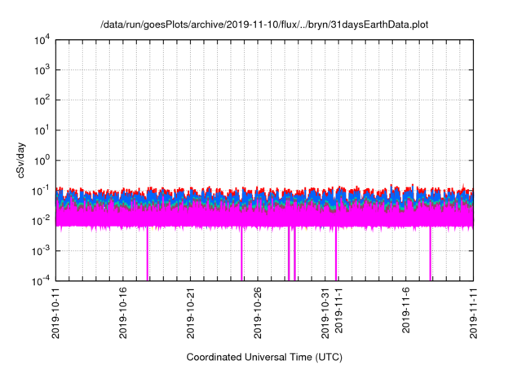Click the cSv/day y-axis label
522x365 pixels.
click(21, 161)
